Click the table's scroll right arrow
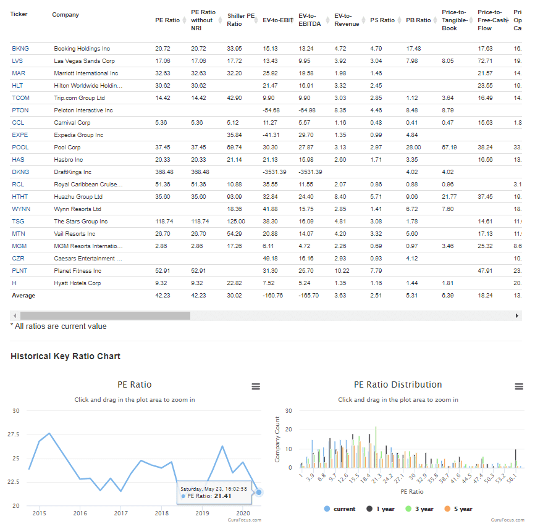Viewport: 535px width, 532px height. [x=518, y=315]
